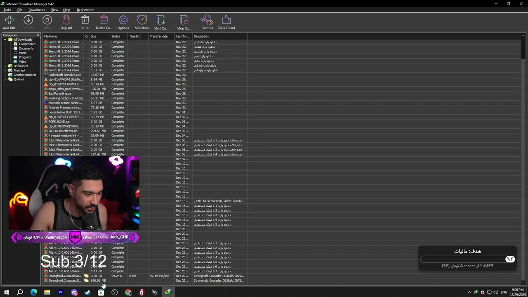Open the Steam icon in the taskbar
Viewport: 528px width, 297px height.
87,292
